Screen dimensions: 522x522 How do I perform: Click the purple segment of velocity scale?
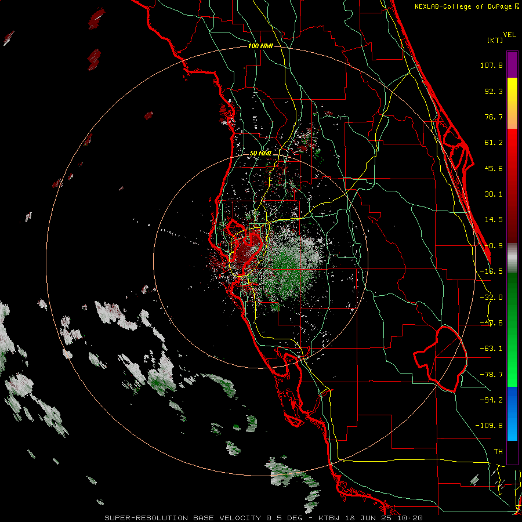(x=512, y=64)
